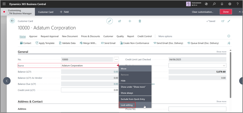Click Merge With... action

point(88,43)
